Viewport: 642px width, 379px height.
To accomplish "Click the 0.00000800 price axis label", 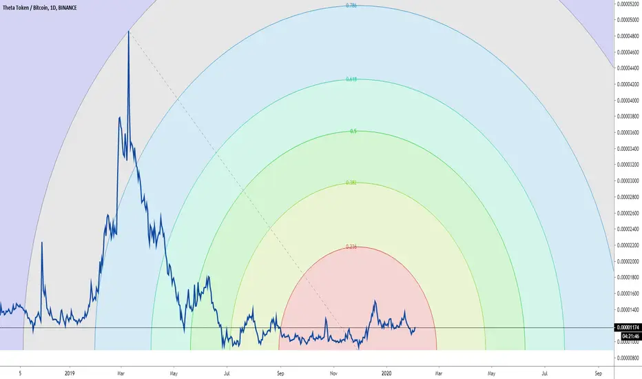I will pyautogui.click(x=628, y=358).
